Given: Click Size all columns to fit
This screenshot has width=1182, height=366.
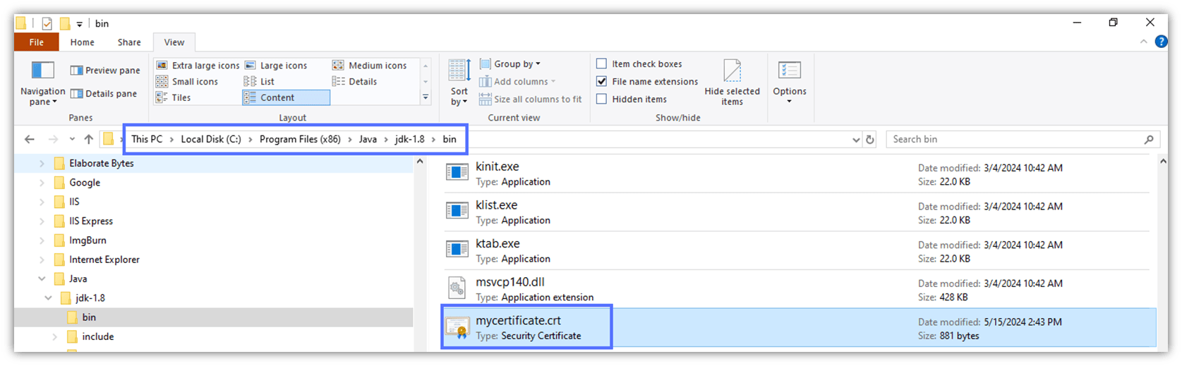Looking at the screenshot, I should (x=531, y=99).
